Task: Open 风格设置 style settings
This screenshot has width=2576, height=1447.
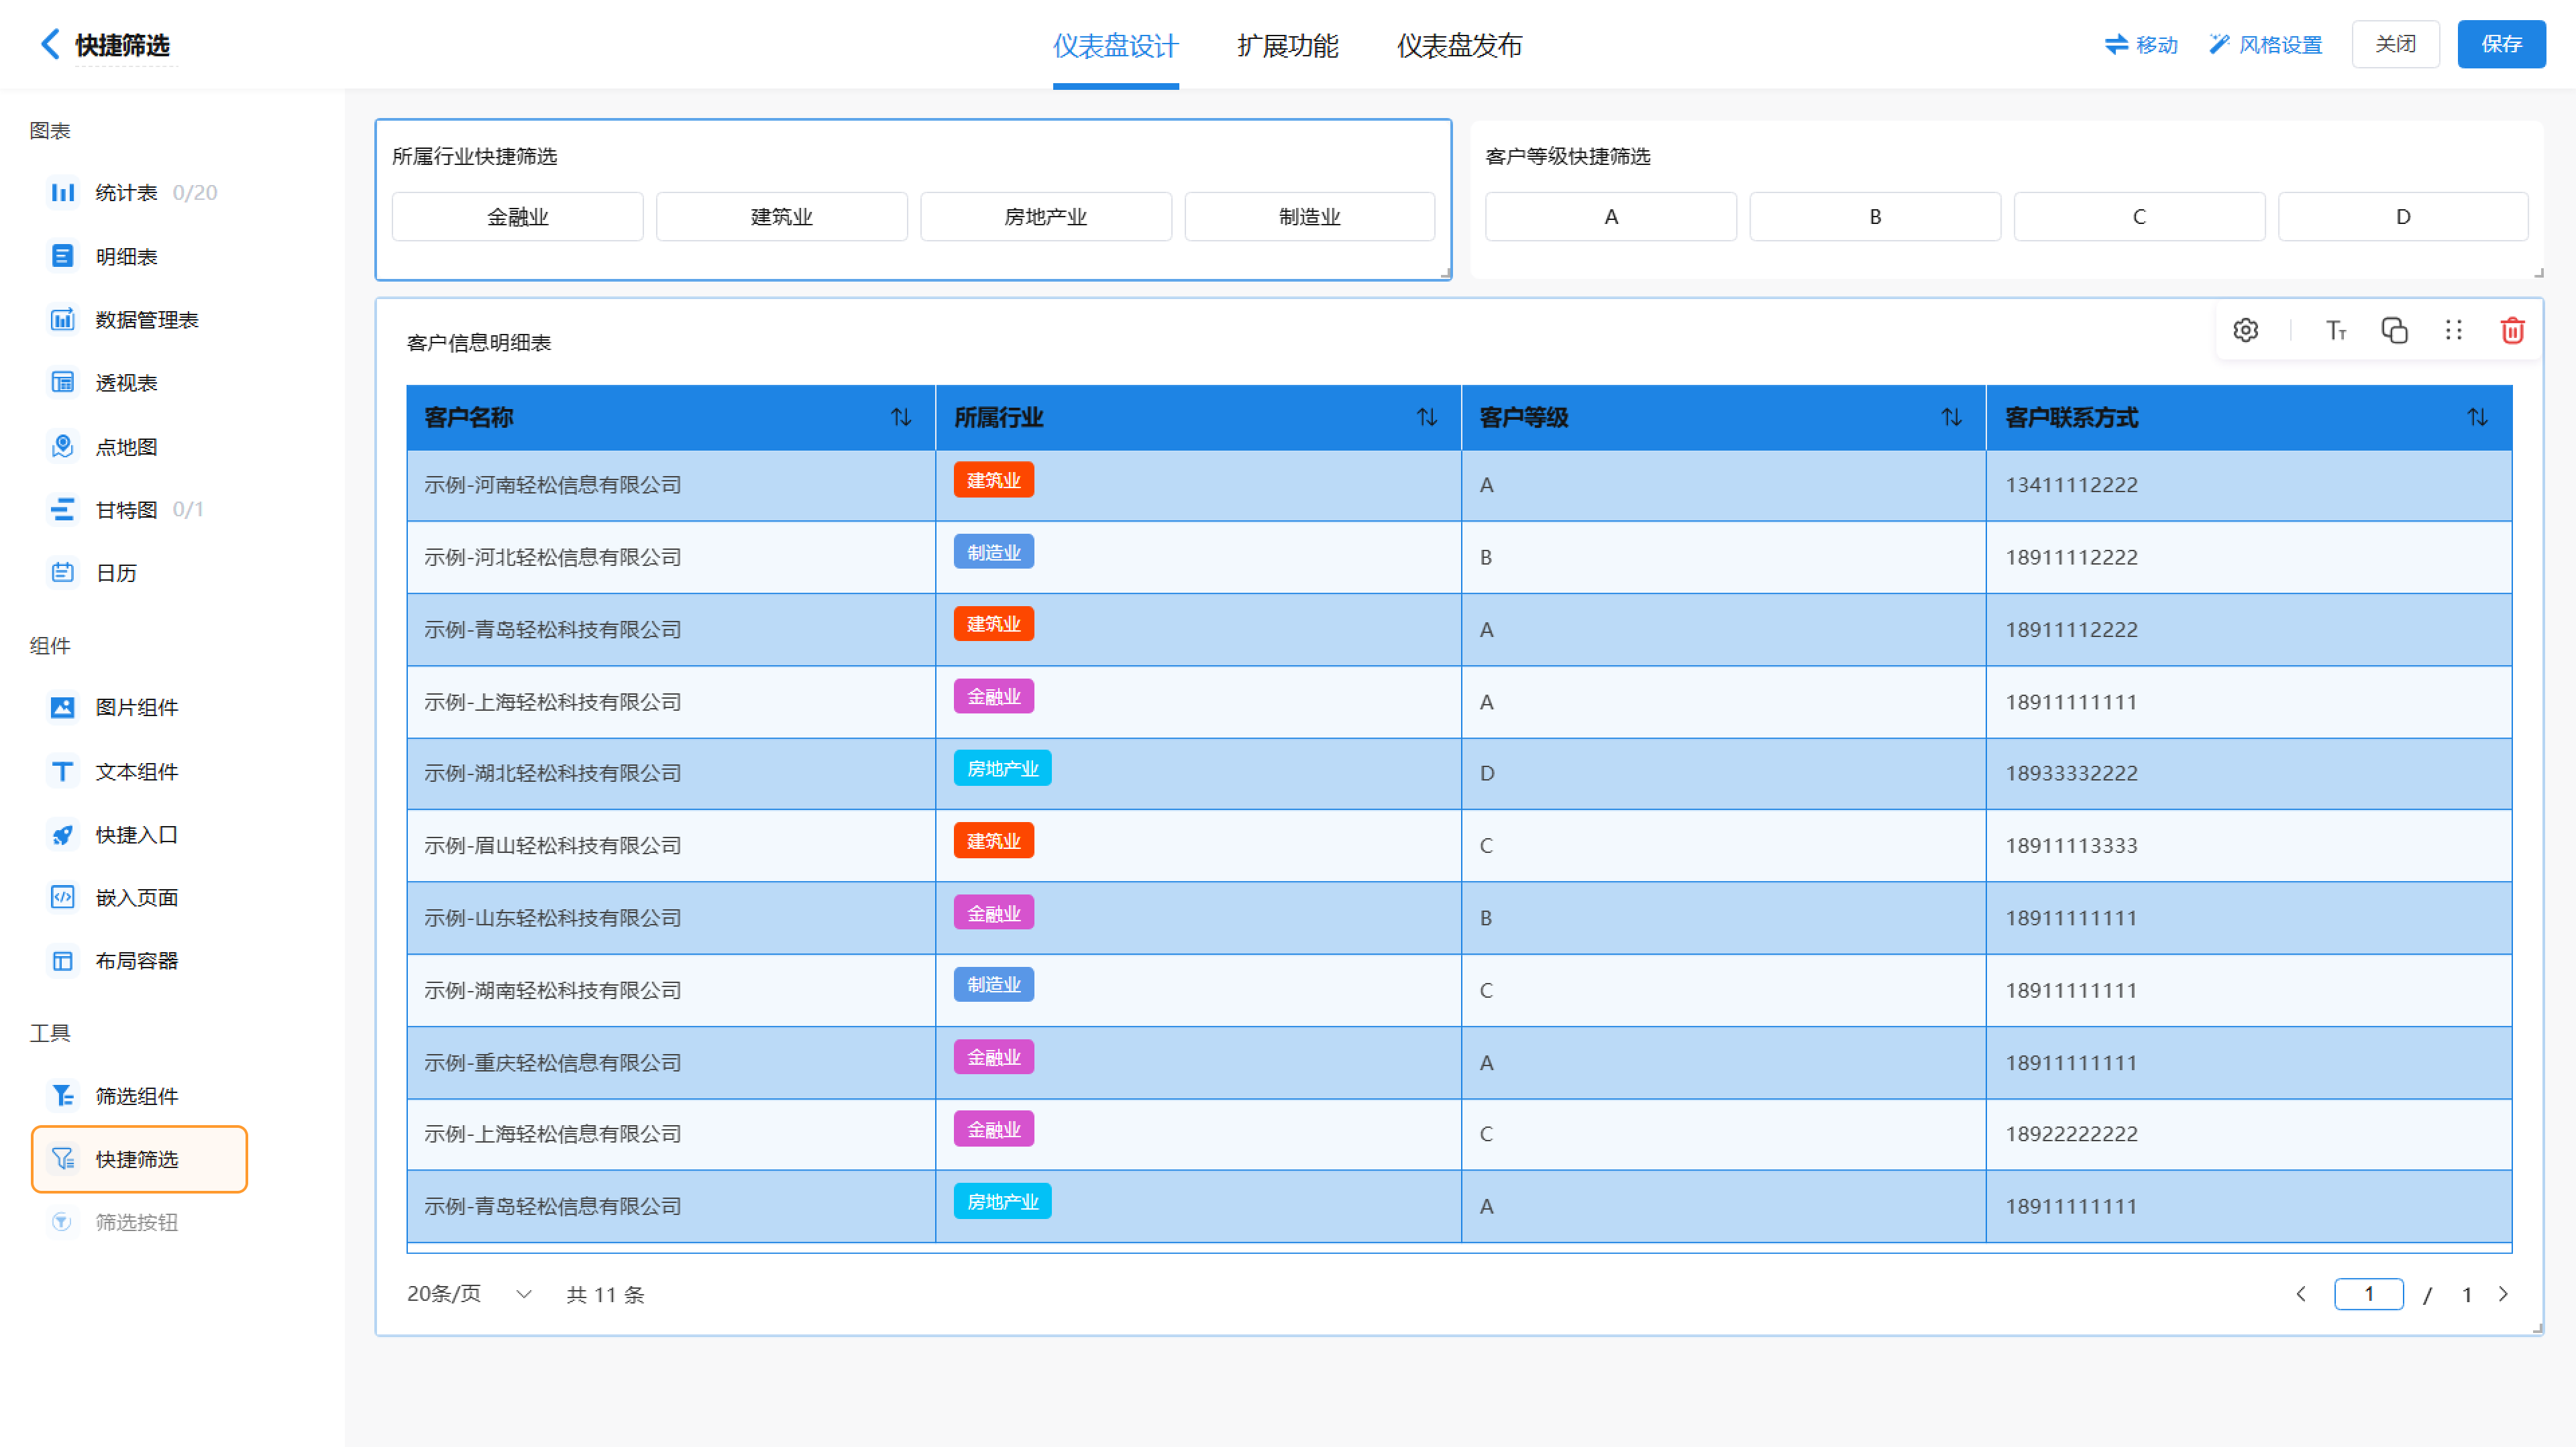Action: [x=2265, y=44]
